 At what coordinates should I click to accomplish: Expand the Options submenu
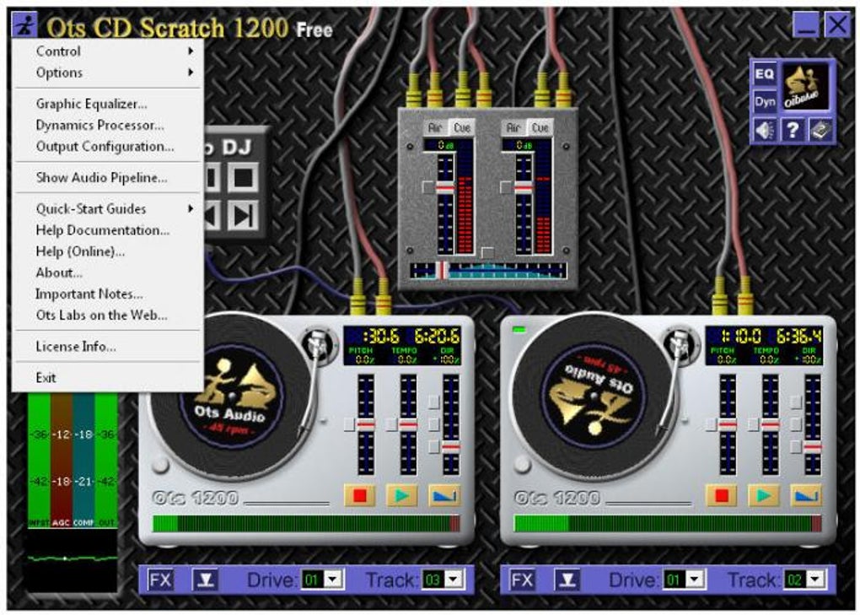pos(108,73)
